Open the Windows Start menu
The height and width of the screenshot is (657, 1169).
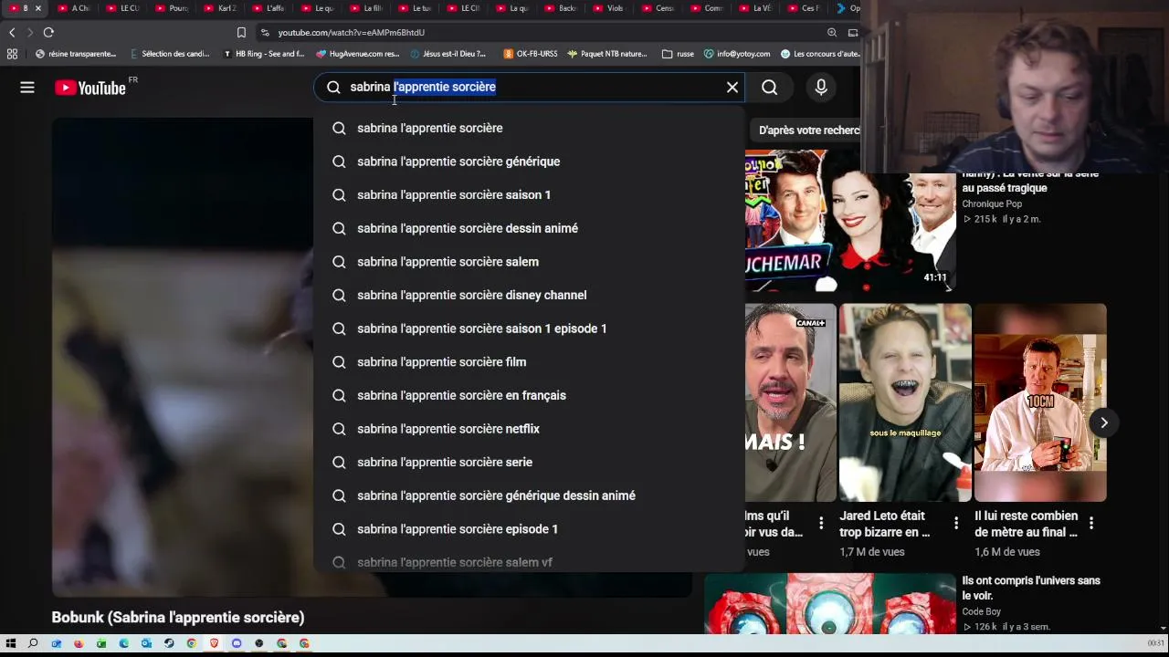click(11, 643)
